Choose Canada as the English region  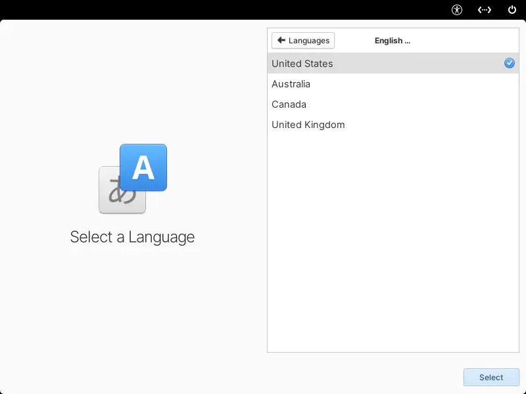click(x=289, y=104)
